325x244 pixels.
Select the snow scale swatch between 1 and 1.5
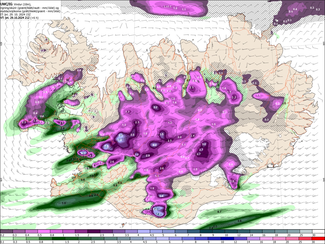[69, 232]
